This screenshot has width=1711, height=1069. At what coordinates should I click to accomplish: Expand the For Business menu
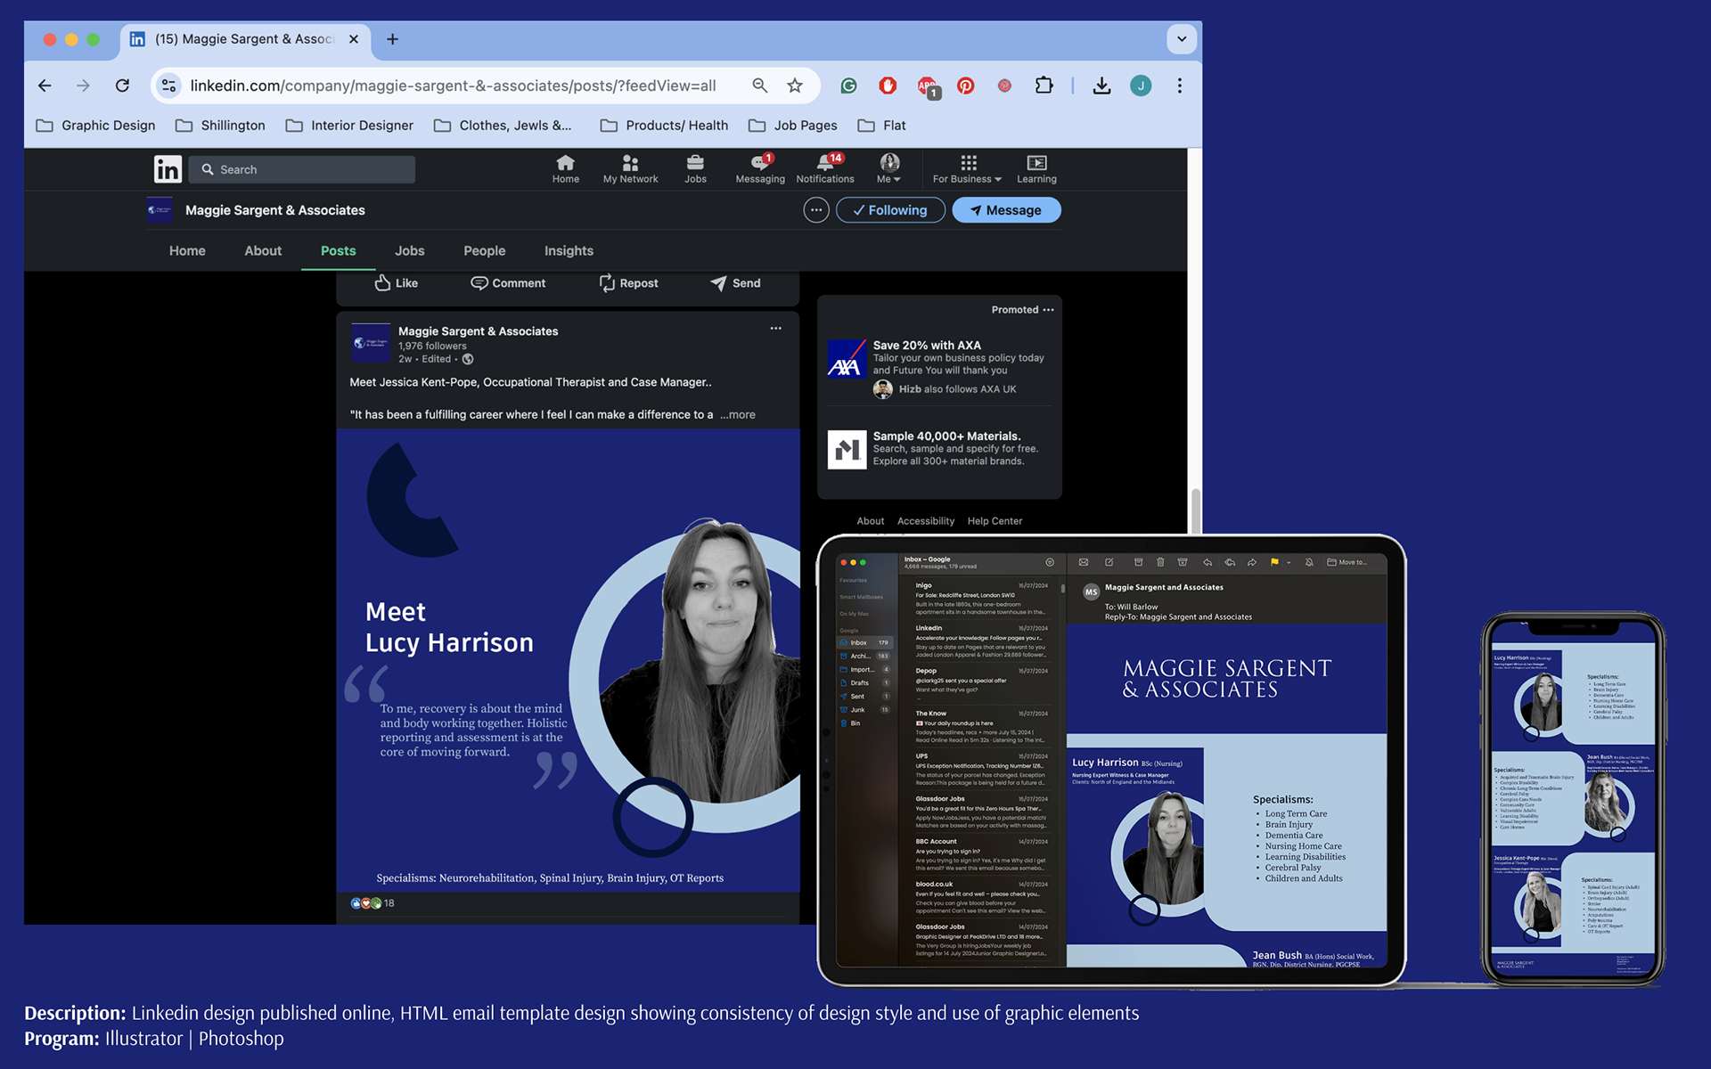(967, 168)
